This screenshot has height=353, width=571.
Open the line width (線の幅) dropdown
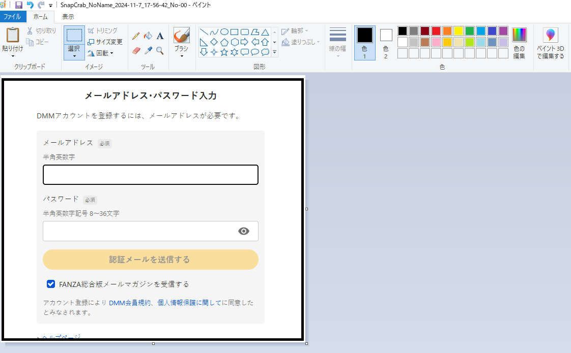[337, 42]
